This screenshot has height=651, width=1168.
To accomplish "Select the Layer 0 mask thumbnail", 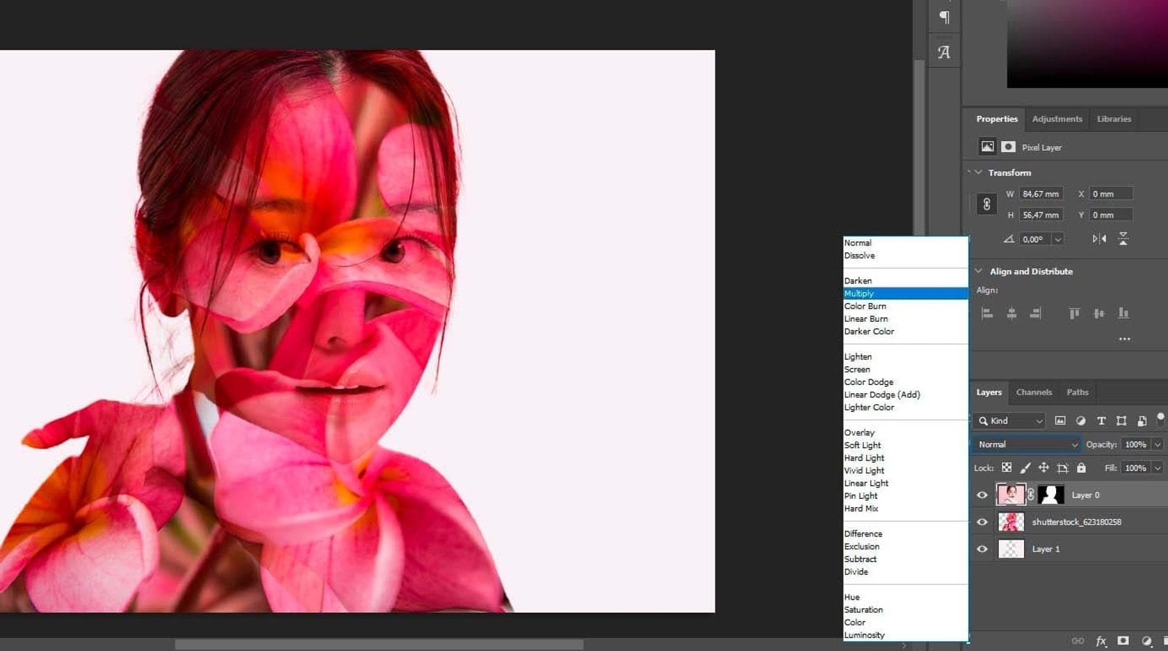I will pos(1050,495).
